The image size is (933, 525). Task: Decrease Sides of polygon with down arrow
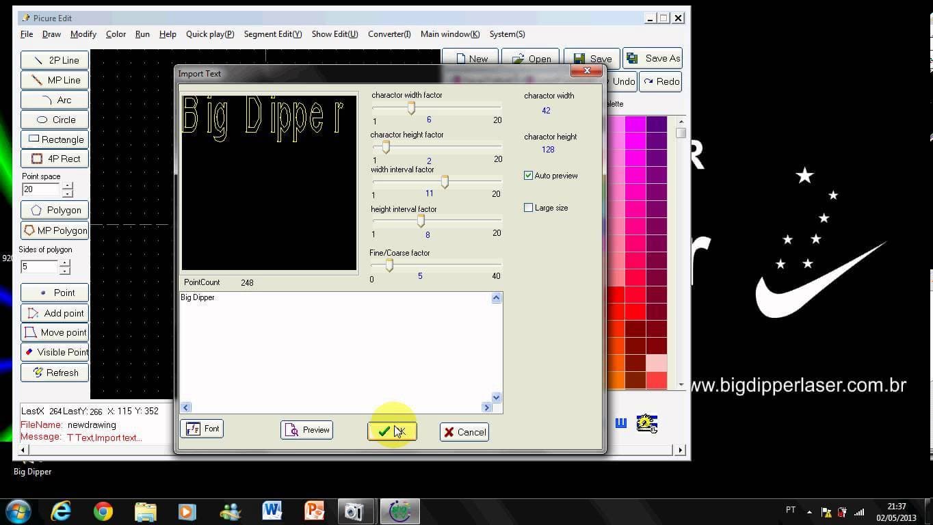pyautogui.click(x=65, y=271)
